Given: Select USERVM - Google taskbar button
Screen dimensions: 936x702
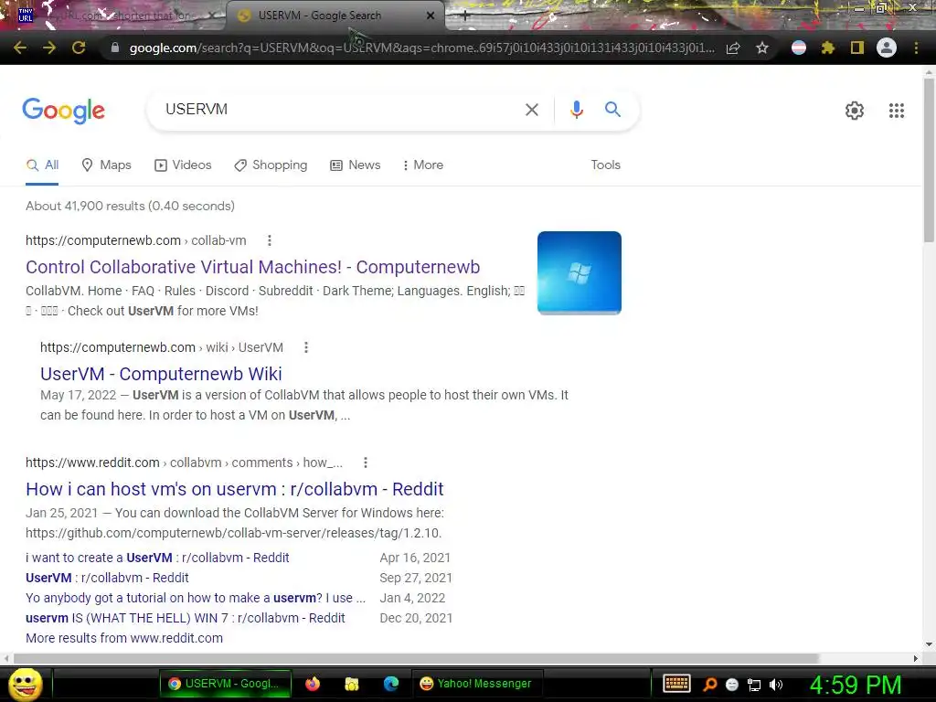Looking at the screenshot, I should click(x=225, y=684).
